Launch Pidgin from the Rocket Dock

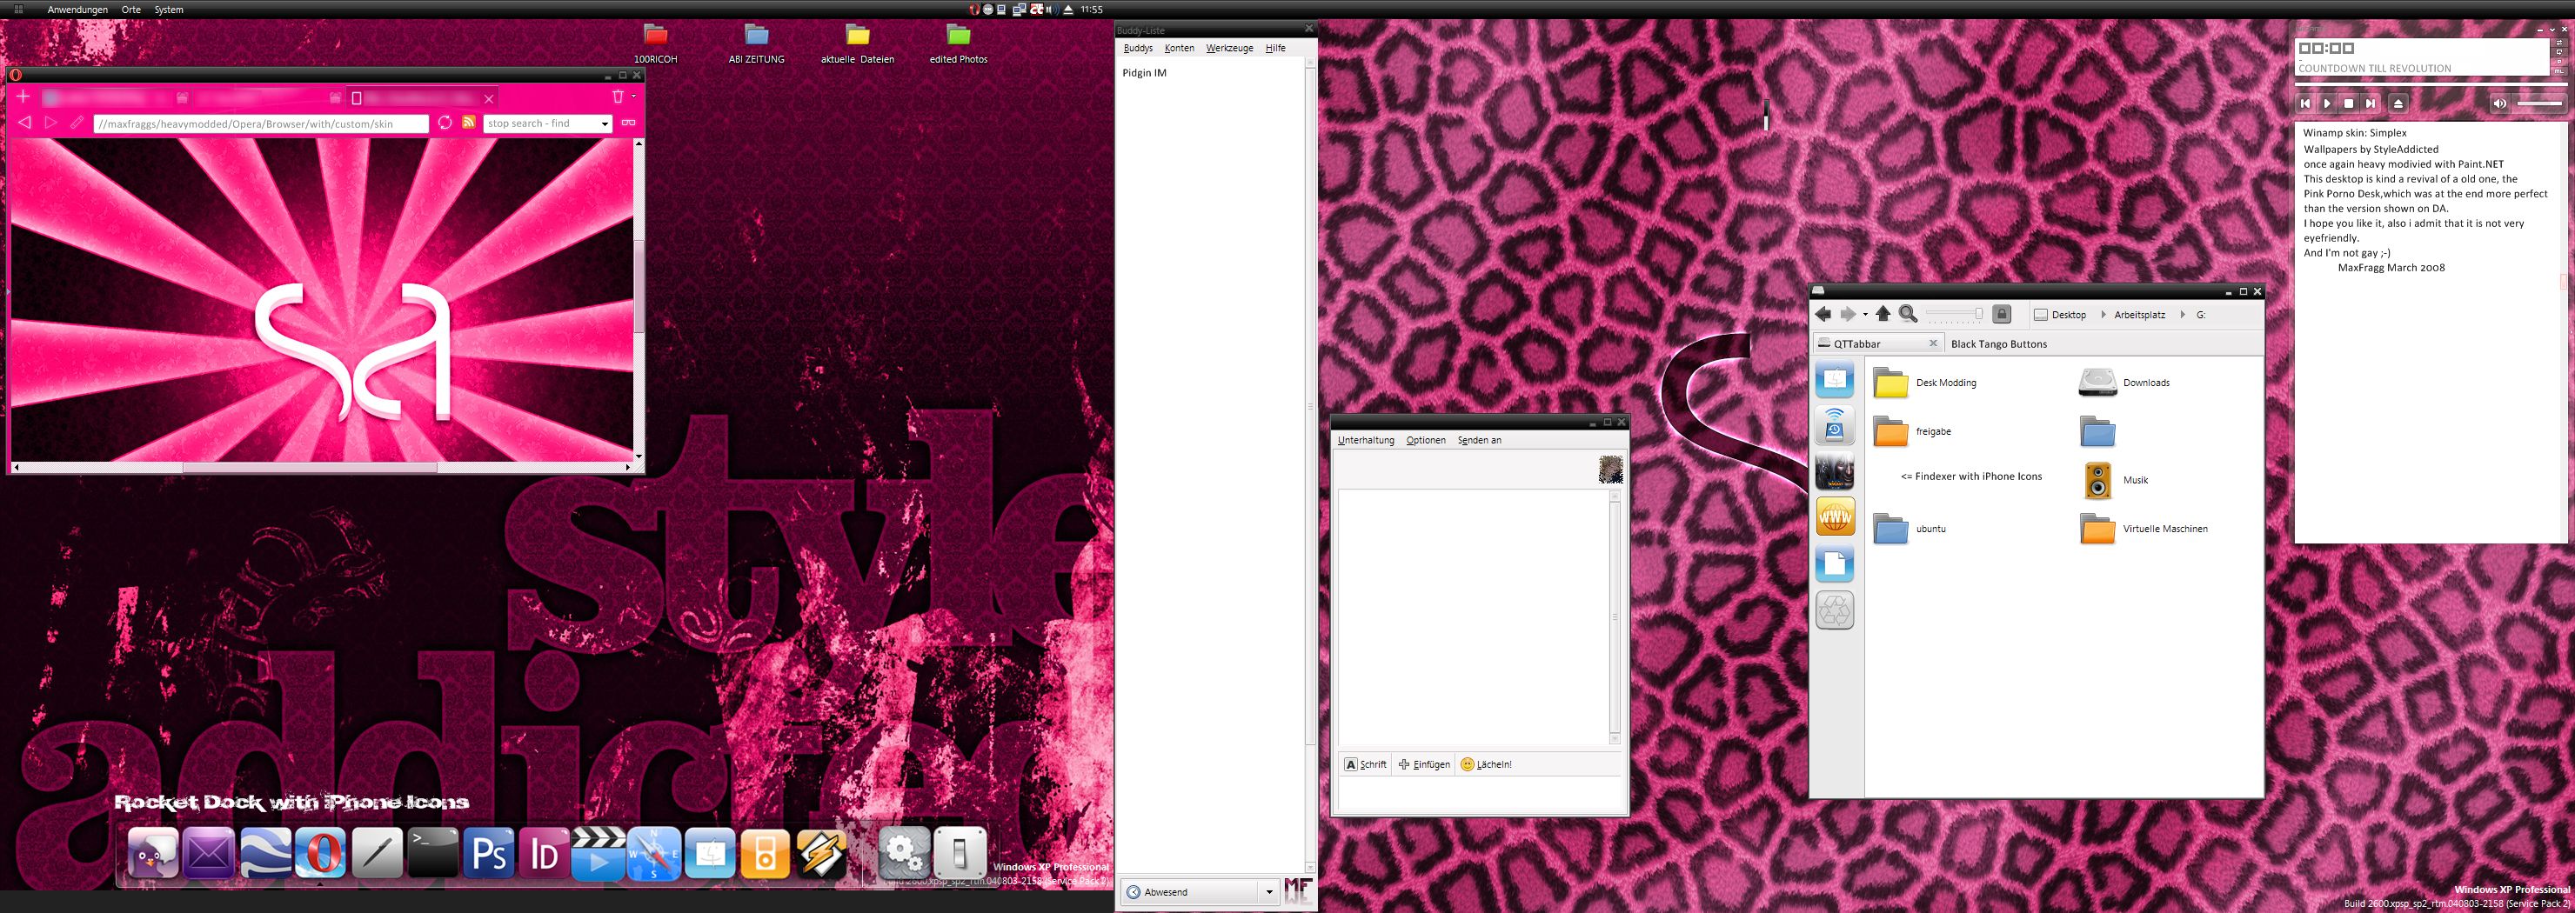153,853
